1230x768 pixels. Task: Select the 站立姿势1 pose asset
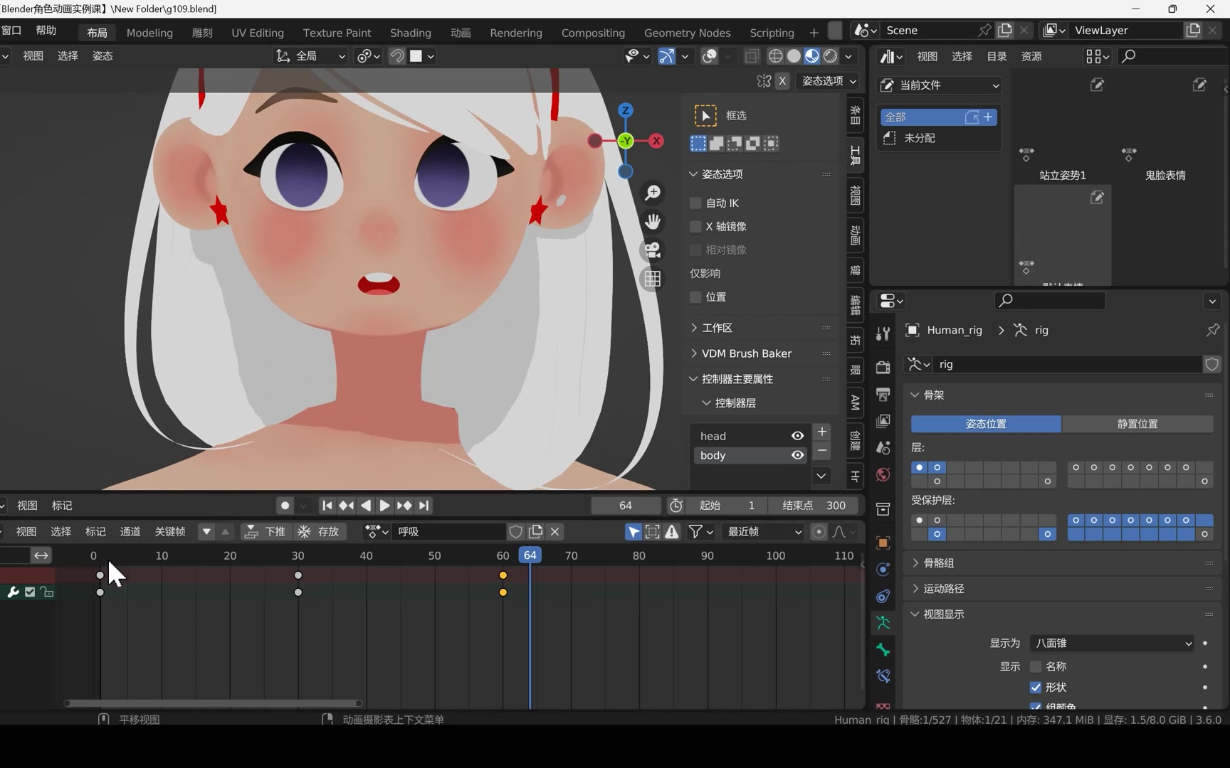tap(1063, 129)
